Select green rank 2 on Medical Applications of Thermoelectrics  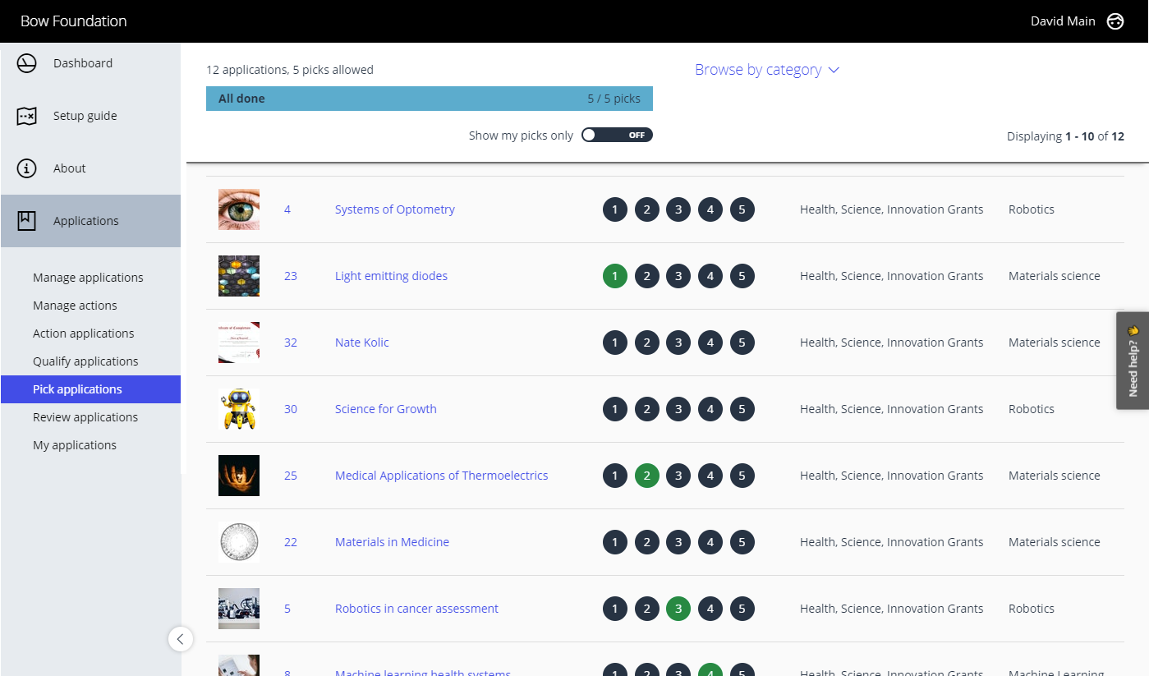pos(646,476)
